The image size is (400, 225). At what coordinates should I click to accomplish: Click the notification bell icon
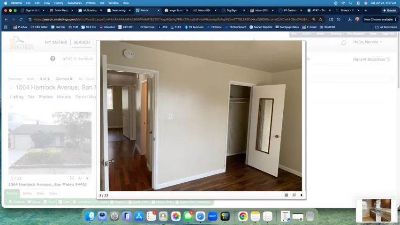click(x=343, y=43)
